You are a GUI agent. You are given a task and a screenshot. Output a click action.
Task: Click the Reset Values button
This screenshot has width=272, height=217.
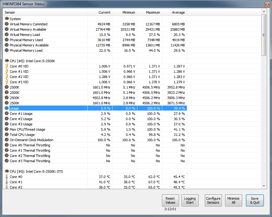(170, 200)
